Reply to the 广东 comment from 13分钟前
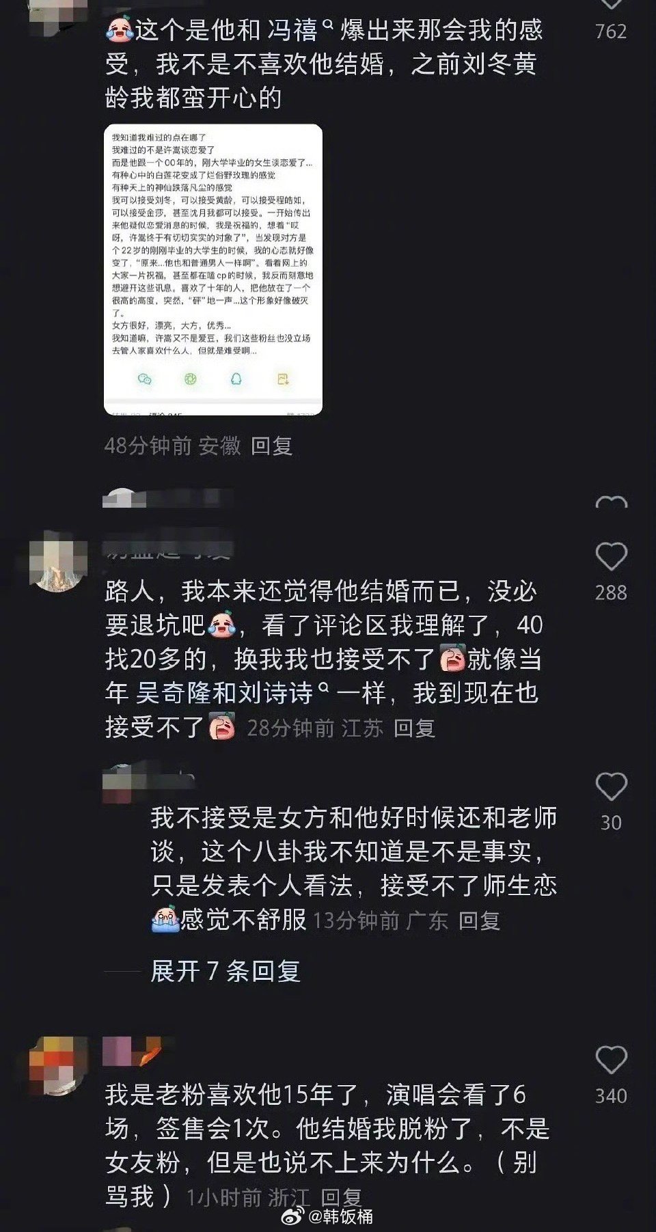The image size is (656, 1232). pyautogui.click(x=479, y=920)
